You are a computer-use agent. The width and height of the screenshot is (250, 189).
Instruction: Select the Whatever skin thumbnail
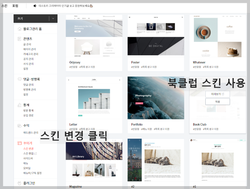coord(217,36)
